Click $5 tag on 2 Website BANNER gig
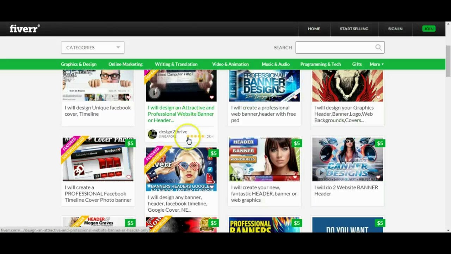The image size is (451, 254). click(x=380, y=143)
